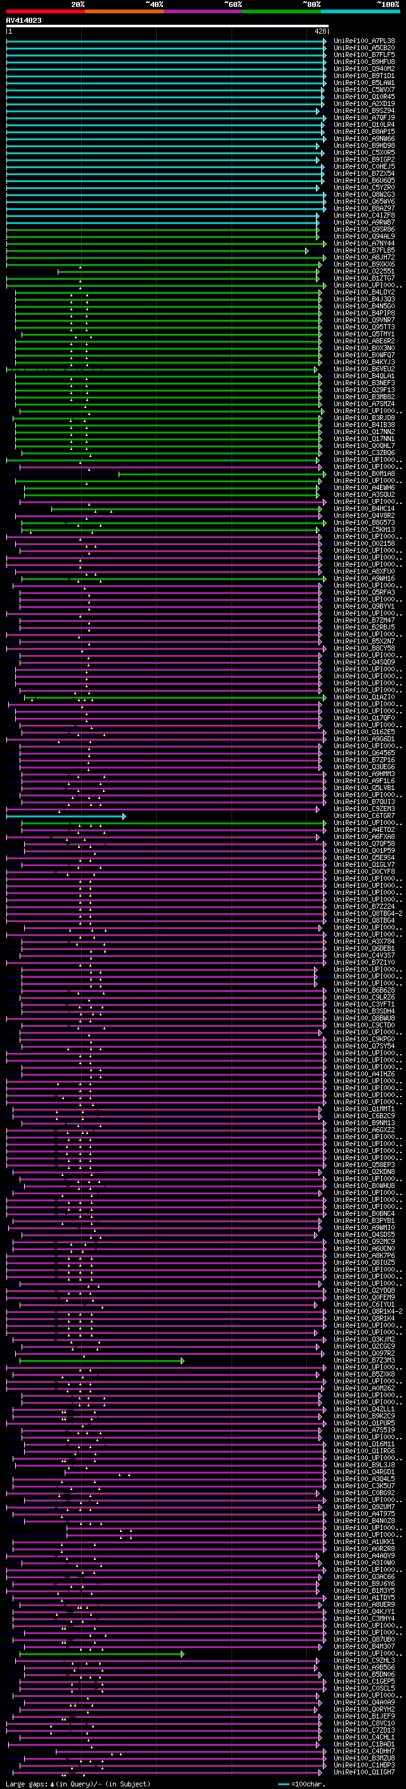Click the purple ~60% identity legend bar
This screenshot has width=406, height=1789.
(x=204, y=11)
